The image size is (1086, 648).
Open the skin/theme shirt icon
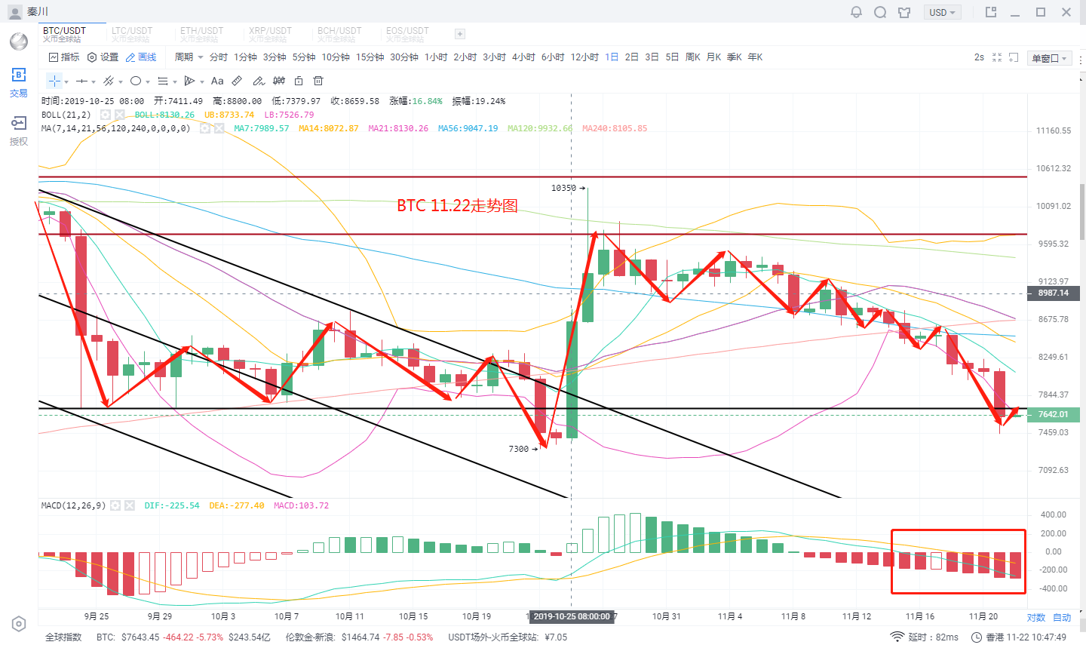click(904, 12)
